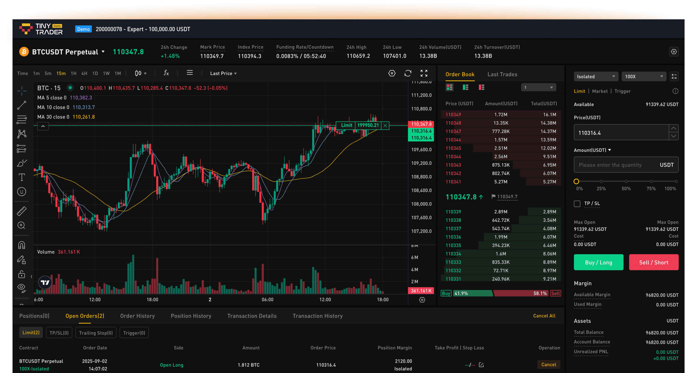The image size is (687, 373).
Task: Enable the TP/SL checkbox
Action: pos(577,203)
